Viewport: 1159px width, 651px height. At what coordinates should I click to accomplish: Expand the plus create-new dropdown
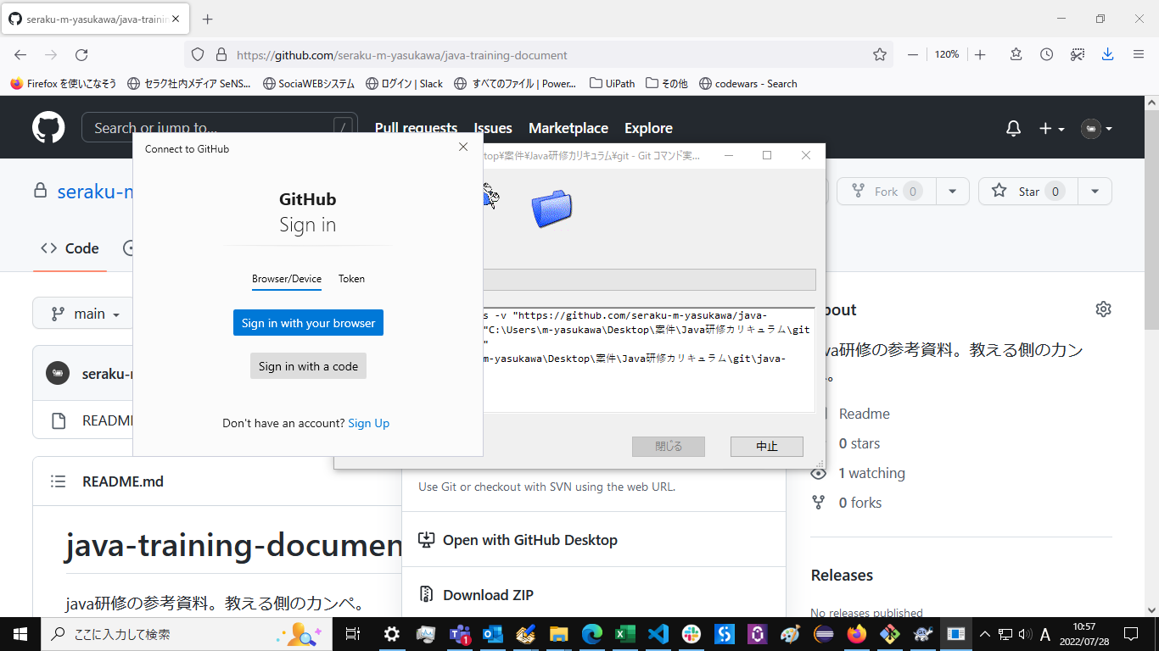click(1052, 128)
